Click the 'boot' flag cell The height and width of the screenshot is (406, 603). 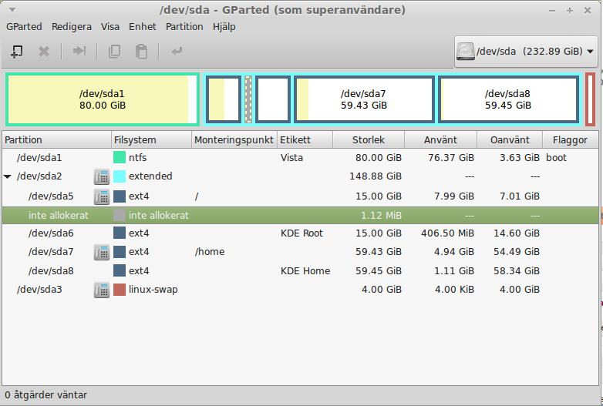click(556, 157)
